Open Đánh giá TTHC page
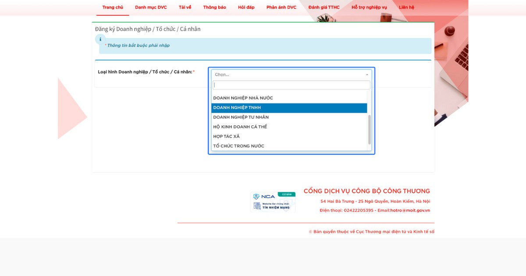The height and width of the screenshot is (276, 526). click(324, 7)
